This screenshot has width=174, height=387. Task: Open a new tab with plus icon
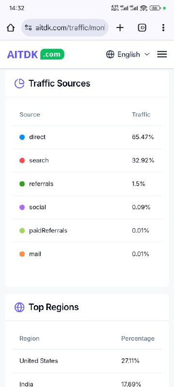coord(120,28)
